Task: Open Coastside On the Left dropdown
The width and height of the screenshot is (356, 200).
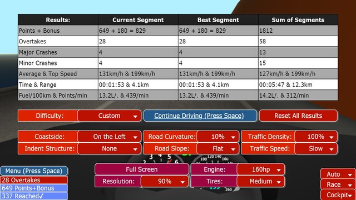Action: [109, 137]
